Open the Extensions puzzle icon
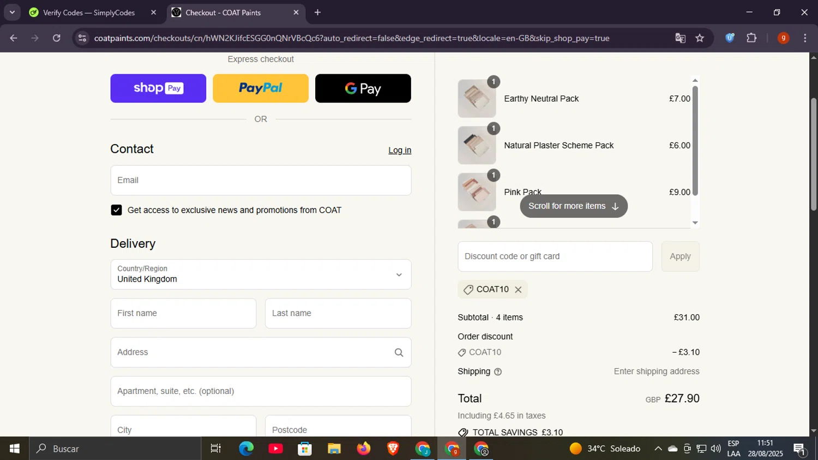 pyautogui.click(x=751, y=38)
